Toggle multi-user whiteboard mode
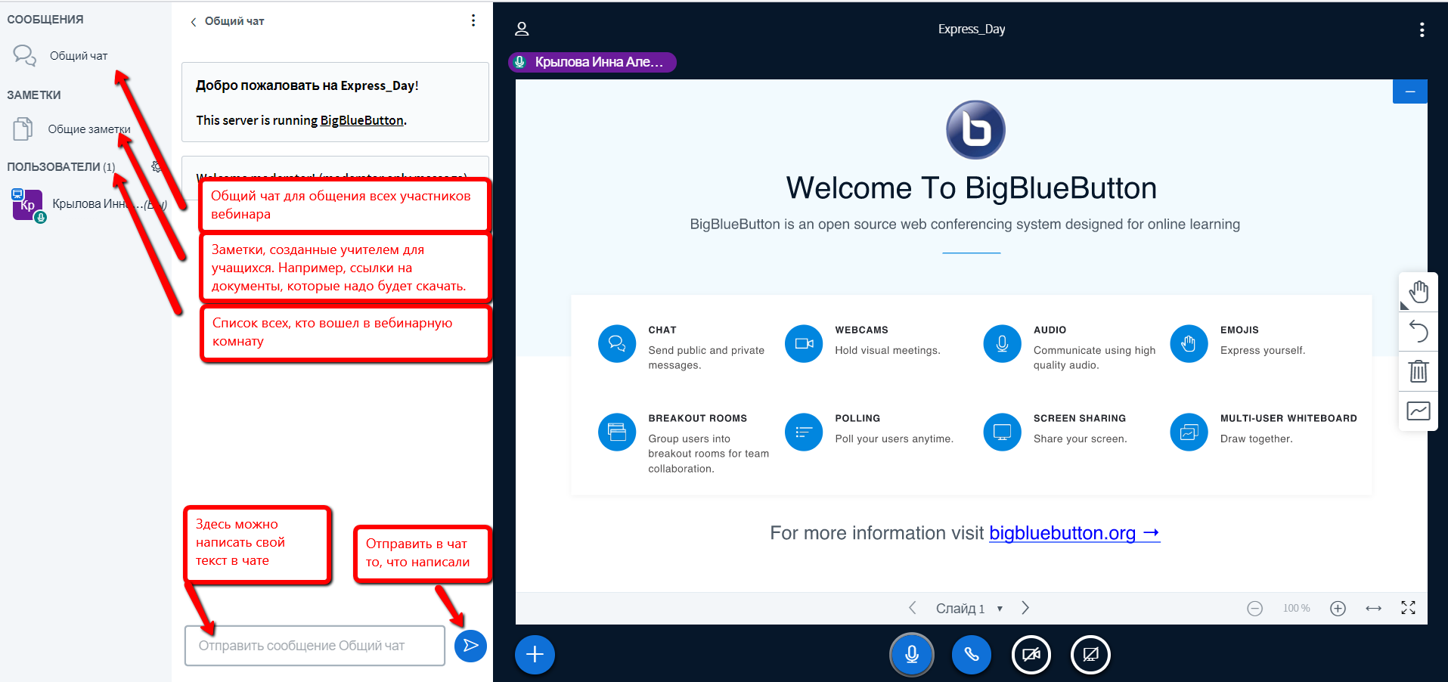The image size is (1448, 682). [1419, 411]
